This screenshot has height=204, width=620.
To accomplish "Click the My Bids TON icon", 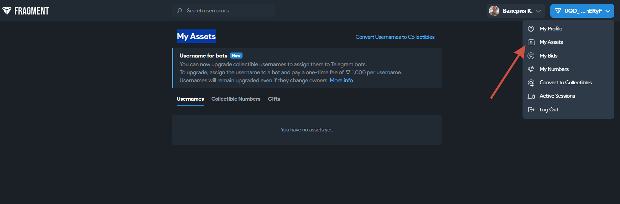I will [531, 56].
